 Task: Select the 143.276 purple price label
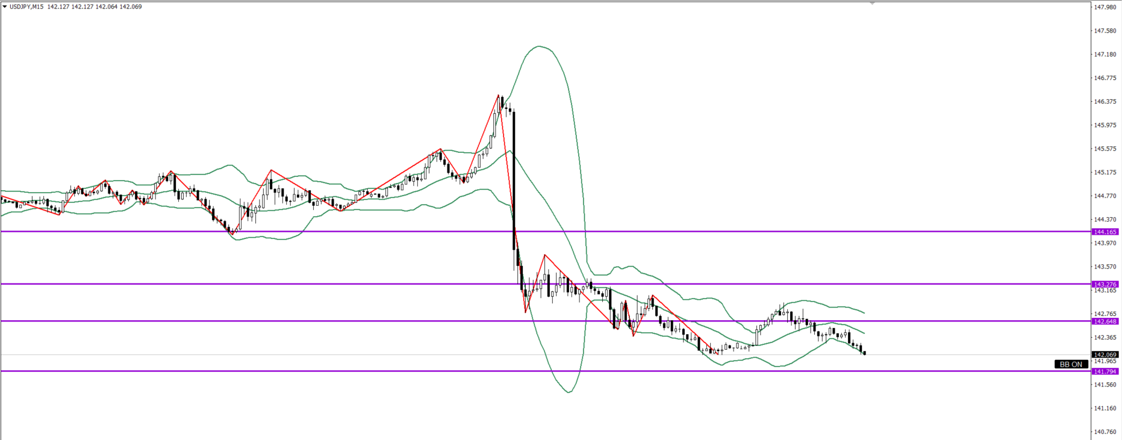pyautogui.click(x=1105, y=284)
